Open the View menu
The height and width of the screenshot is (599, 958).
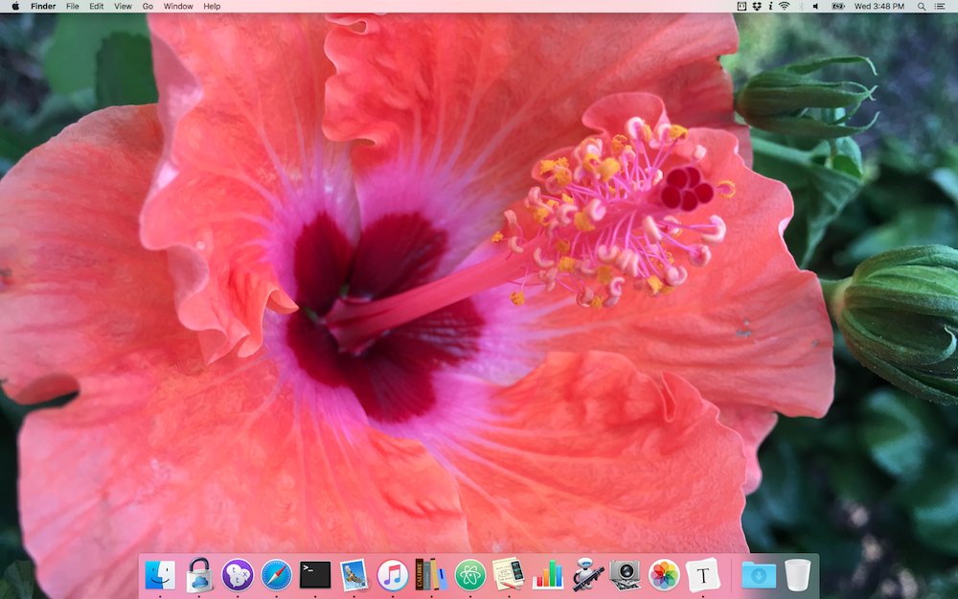[123, 6]
